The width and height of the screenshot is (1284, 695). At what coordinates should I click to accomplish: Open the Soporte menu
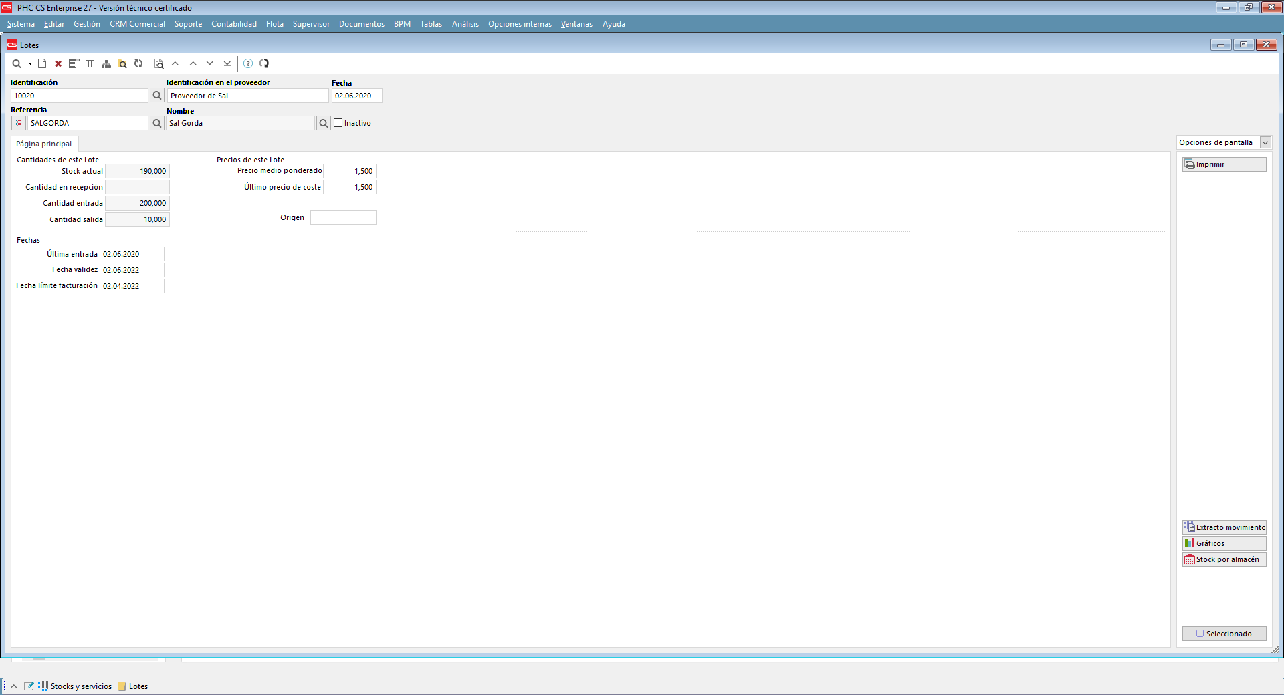(188, 24)
